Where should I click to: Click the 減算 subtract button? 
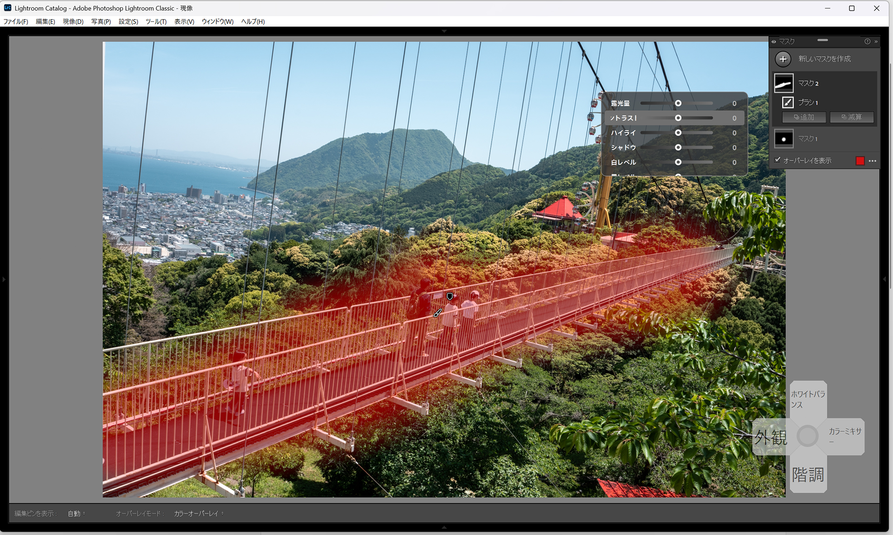click(x=852, y=117)
